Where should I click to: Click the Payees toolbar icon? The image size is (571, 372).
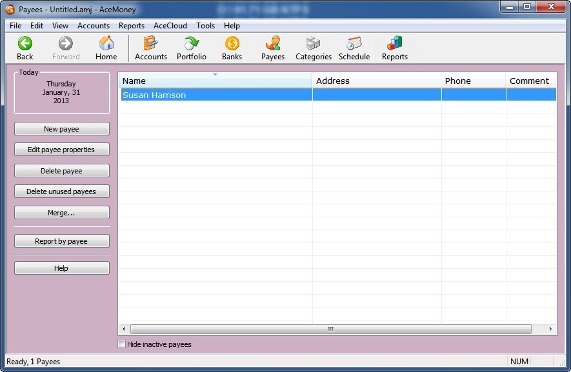coord(272,47)
